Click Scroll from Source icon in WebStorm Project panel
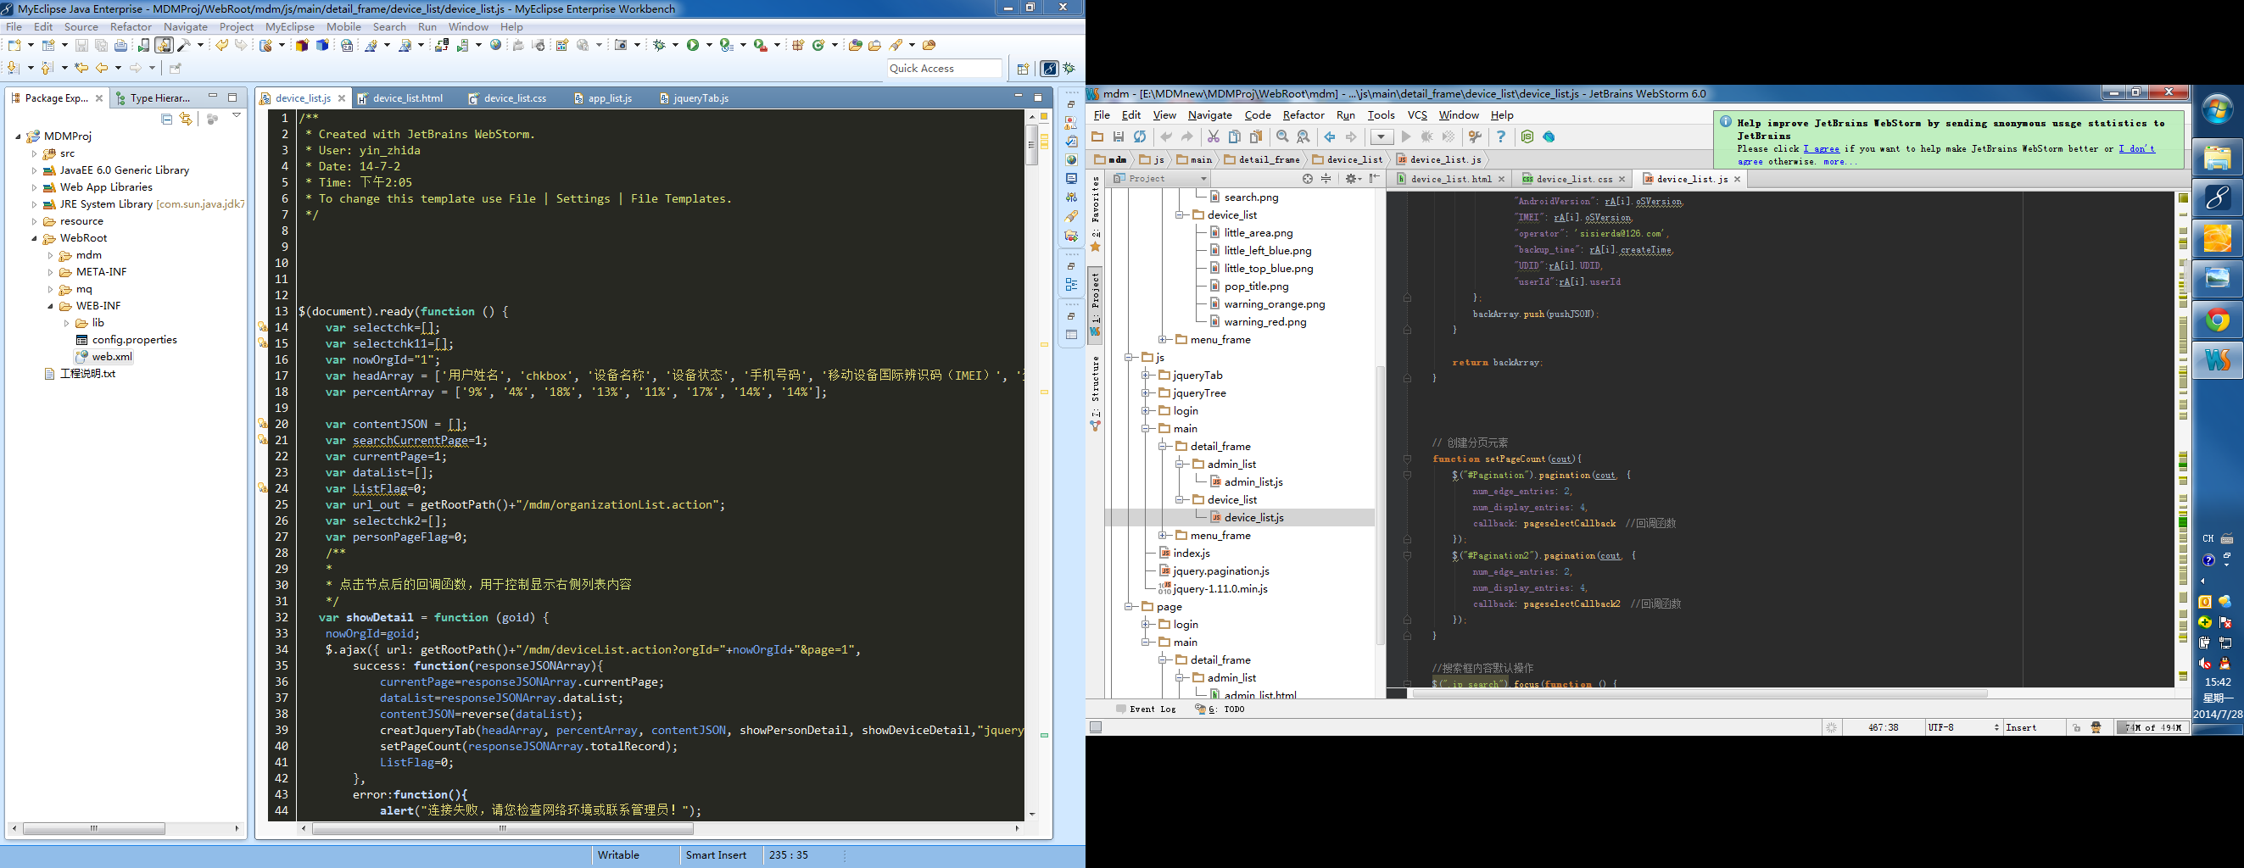The width and height of the screenshot is (2244, 868). [x=1308, y=179]
